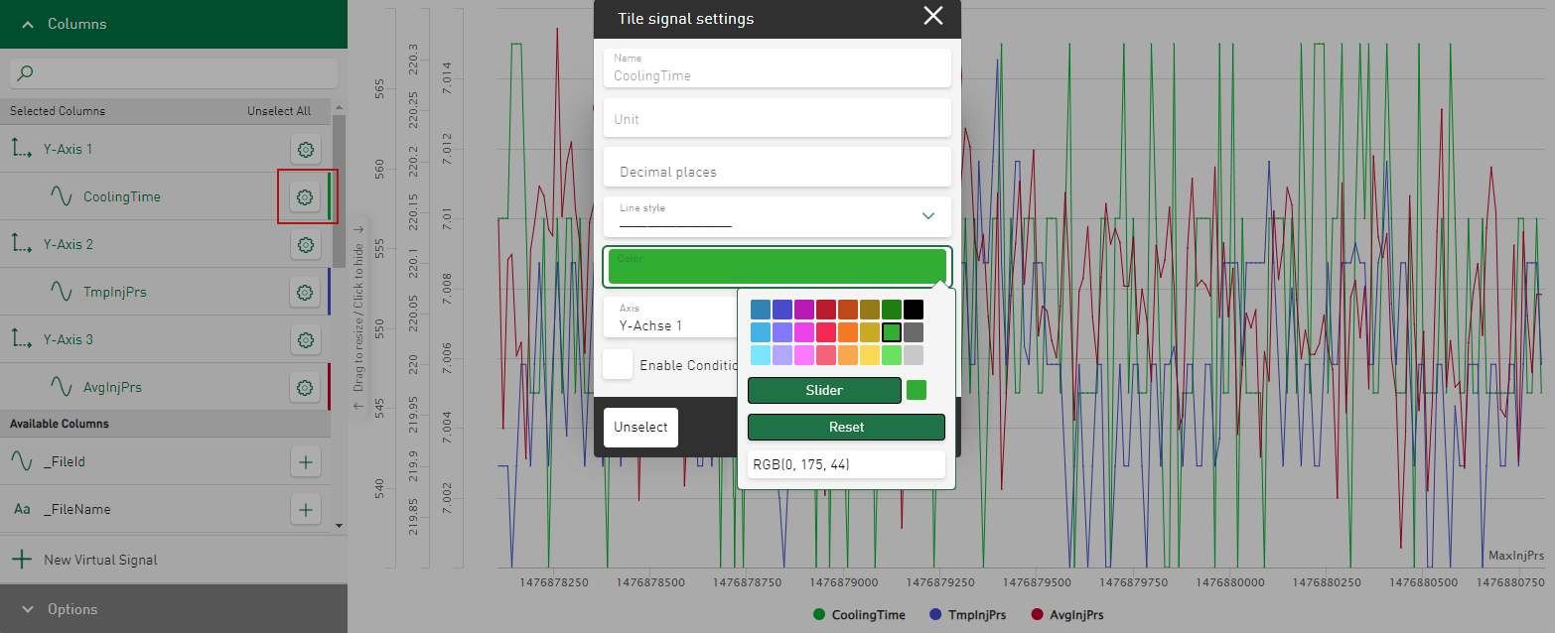Click Unselect All in Selected Columns

click(x=278, y=111)
